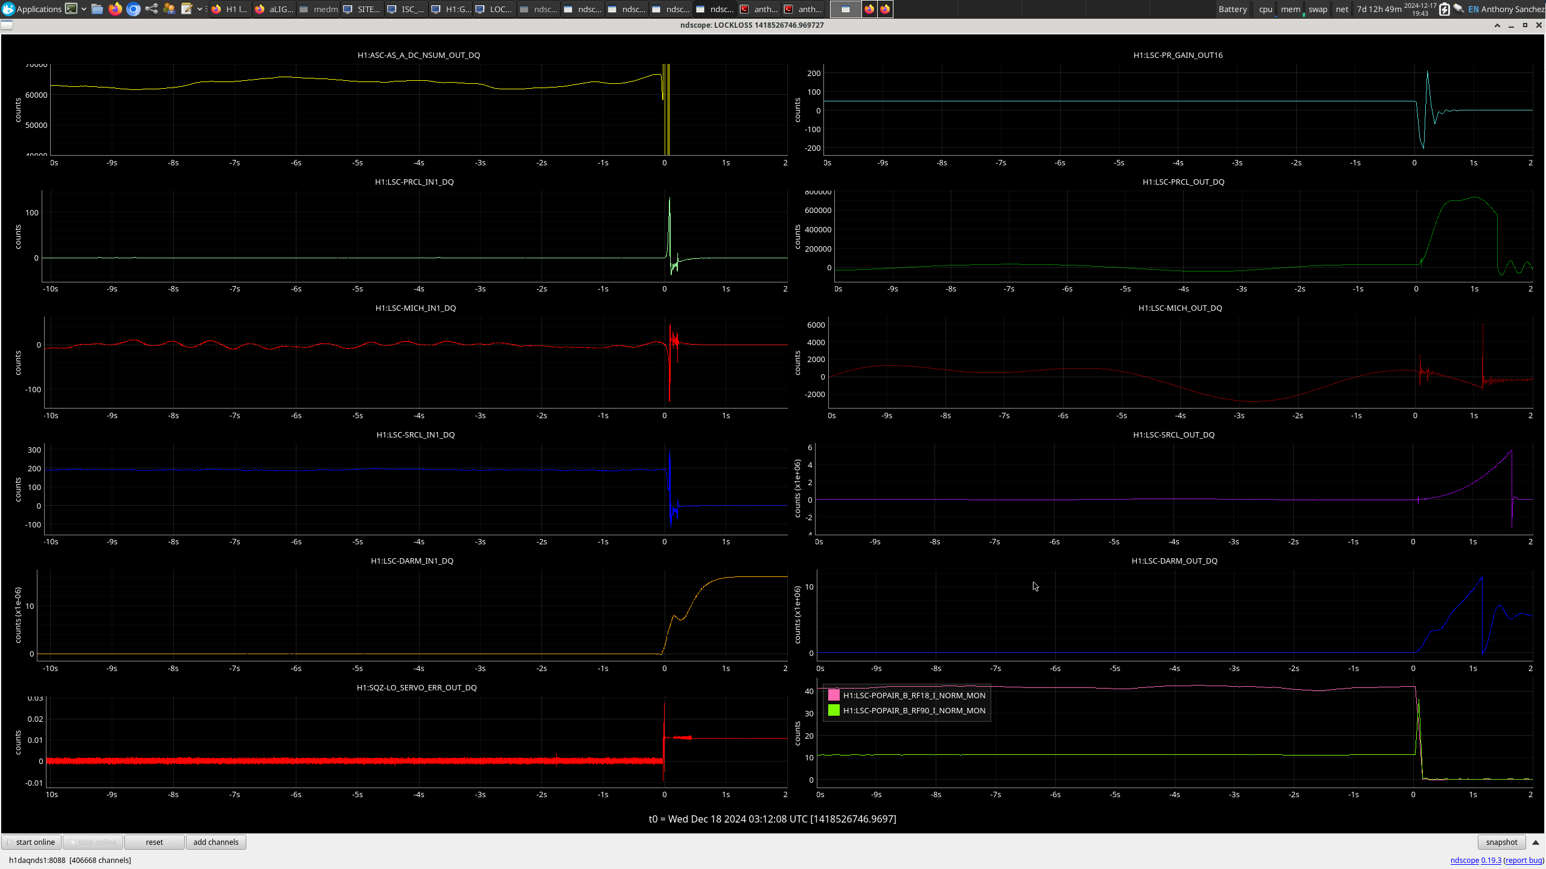Open the EN keyboard layout indicator
The image size is (1546, 869).
pyautogui.click(x=1474, y=9)
